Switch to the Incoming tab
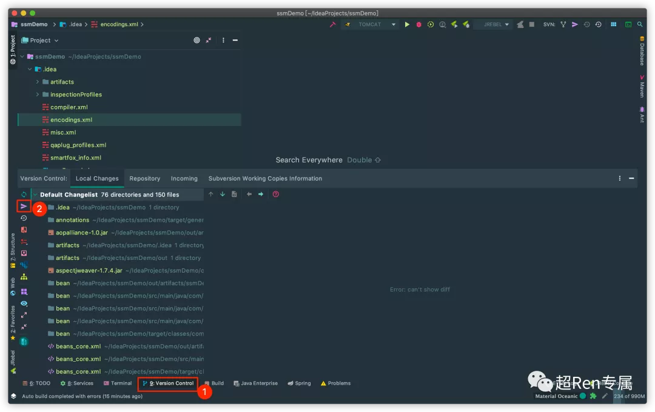 (x=184, y=179)
